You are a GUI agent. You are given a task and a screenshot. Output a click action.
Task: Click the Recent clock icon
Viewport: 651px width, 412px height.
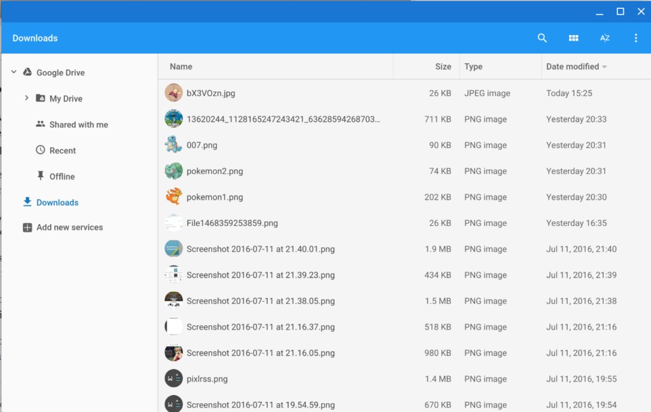pos(40,150)
